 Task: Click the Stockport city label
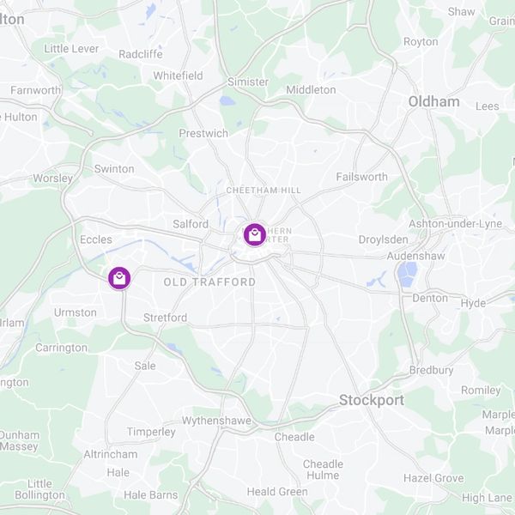372,400
